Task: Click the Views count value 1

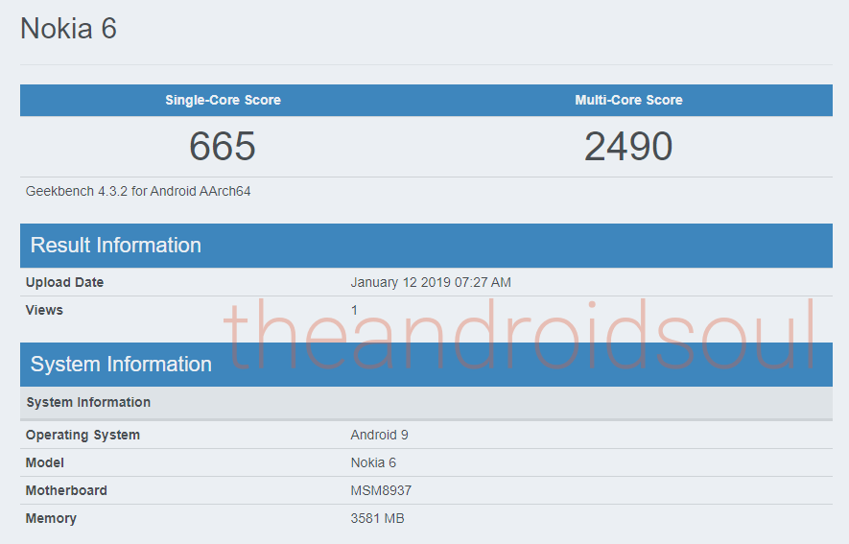Action: [x=354, y=310]
